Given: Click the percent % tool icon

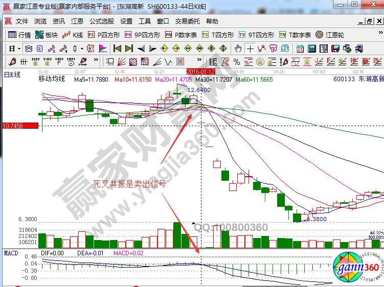Looking at the screenshot, I should (x=237, y=62).
